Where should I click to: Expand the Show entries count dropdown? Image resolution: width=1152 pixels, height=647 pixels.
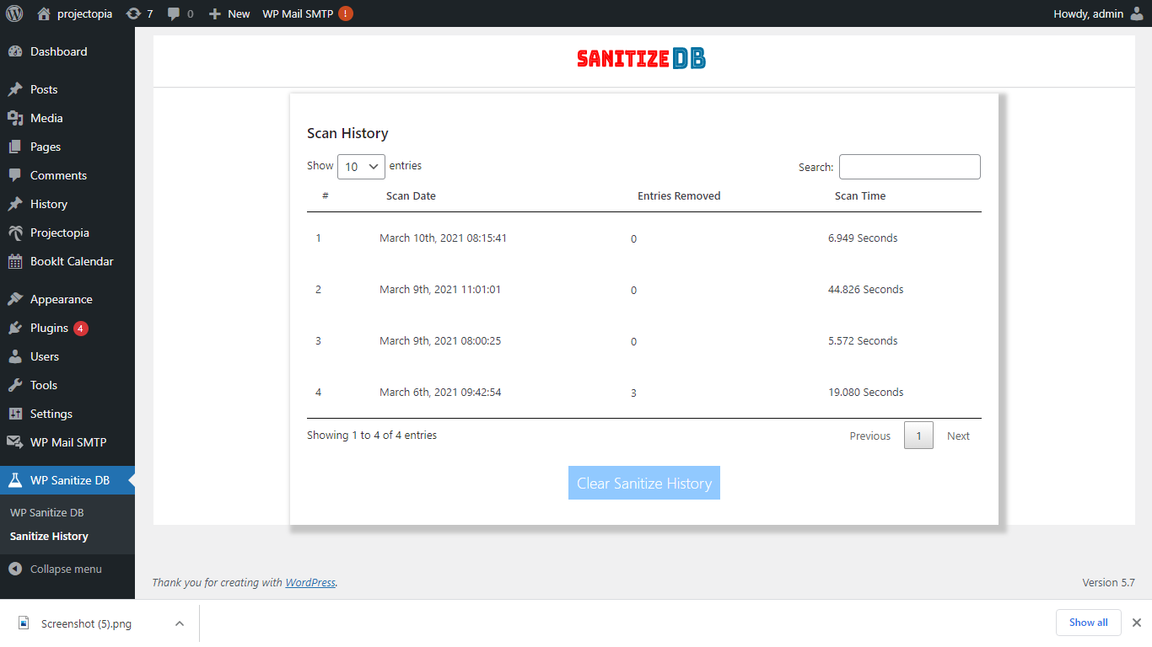(361, 167)
